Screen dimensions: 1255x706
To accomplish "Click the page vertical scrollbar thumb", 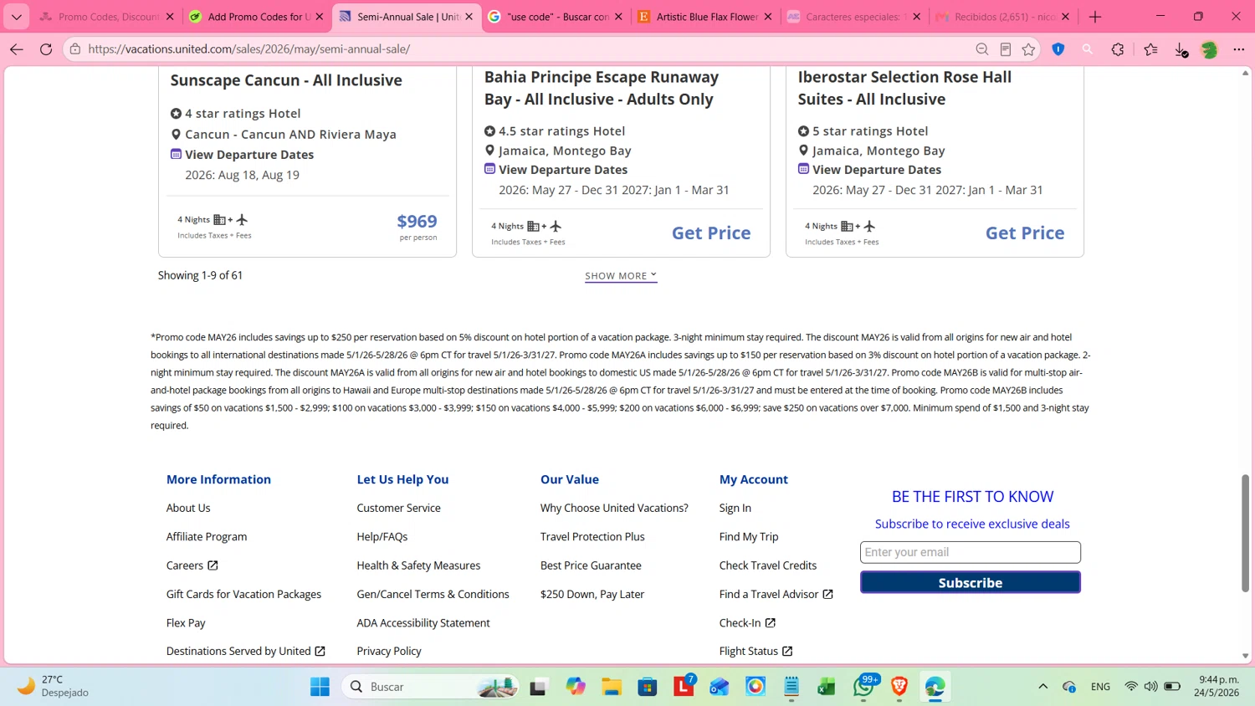I will tap(1245, 533).
